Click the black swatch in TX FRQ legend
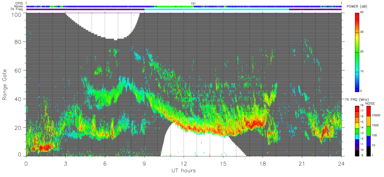 (357, 154)
